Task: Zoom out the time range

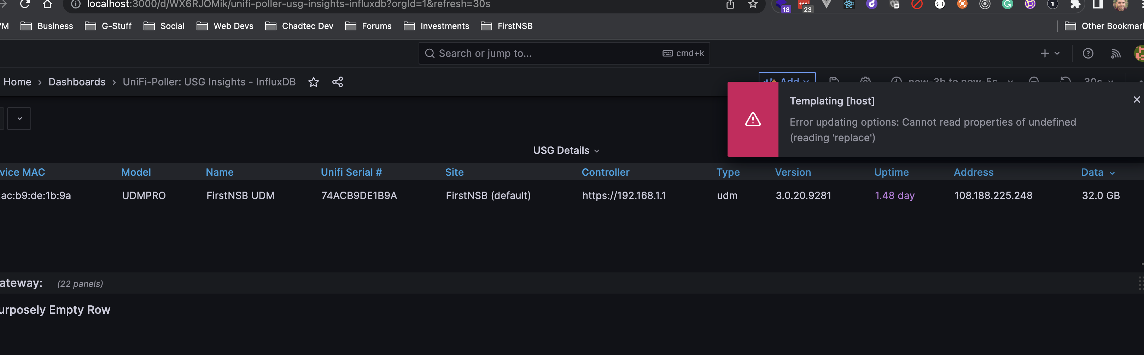Action: (1034, 82)
